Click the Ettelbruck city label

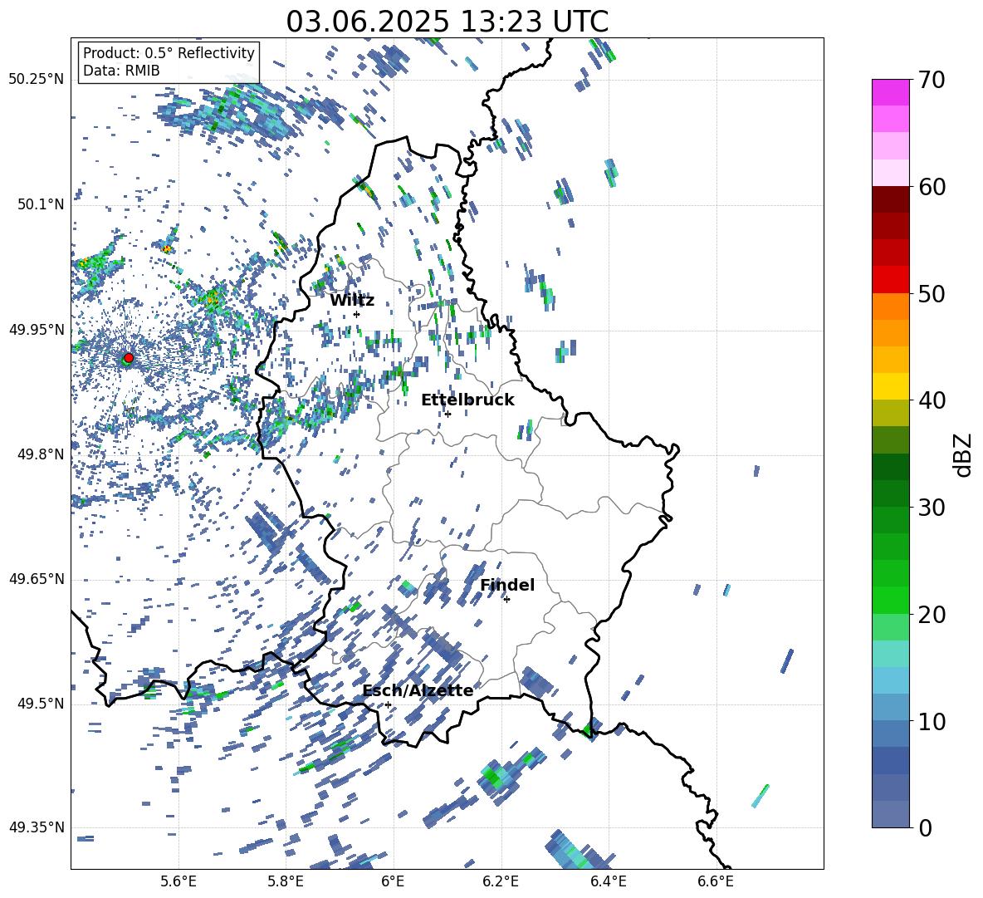click(x=467, y=400)
